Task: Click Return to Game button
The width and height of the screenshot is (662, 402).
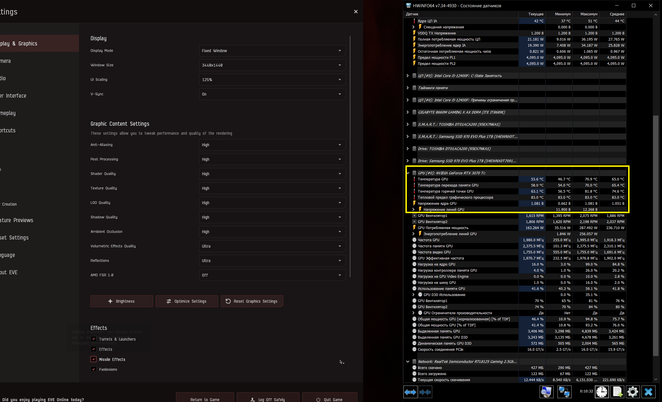Action: click(205, 397)
